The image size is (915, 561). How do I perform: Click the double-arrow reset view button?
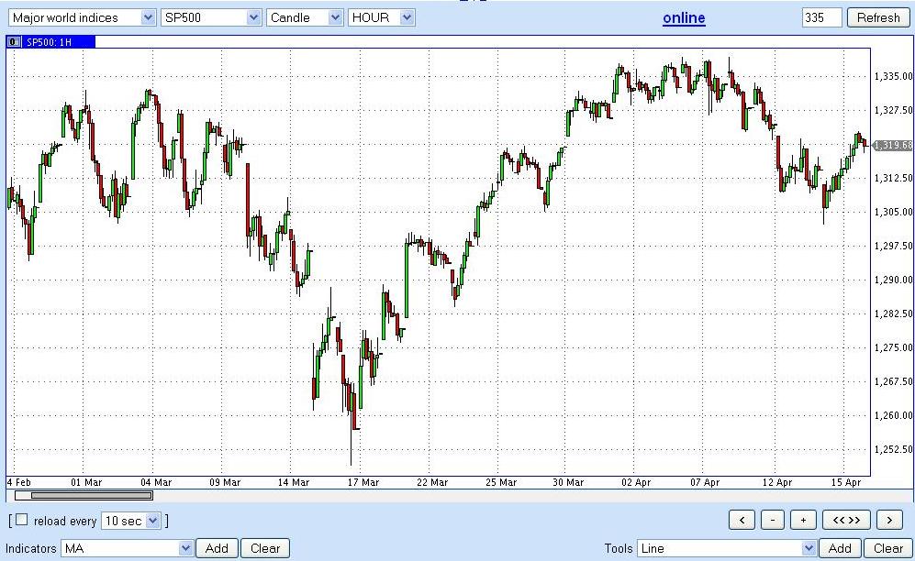[846, 520]
